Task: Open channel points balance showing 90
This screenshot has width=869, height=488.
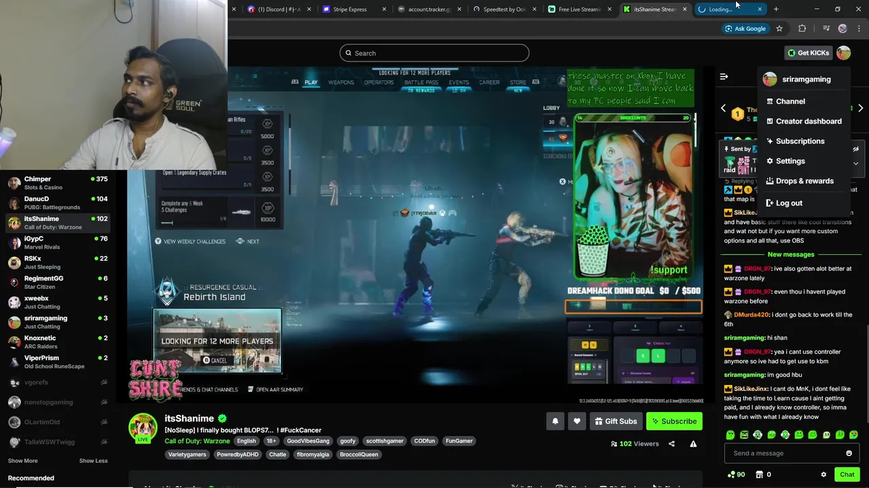Action: [x=736, y=474]
